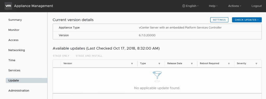266x99 pixels.
Task: Go to the Monitor section
Action: coord(14,30)
